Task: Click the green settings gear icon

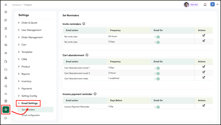Action: click(x=6, y=109)
